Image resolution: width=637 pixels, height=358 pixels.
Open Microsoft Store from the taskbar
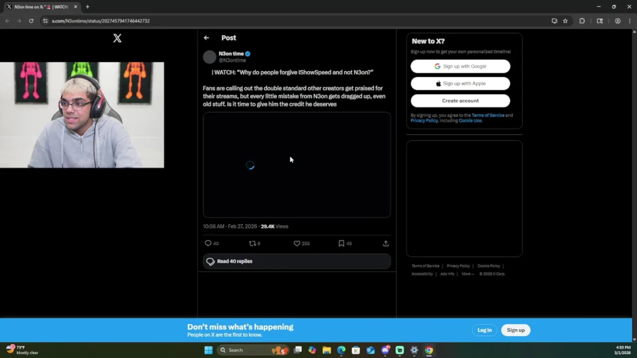click(356, 350)
